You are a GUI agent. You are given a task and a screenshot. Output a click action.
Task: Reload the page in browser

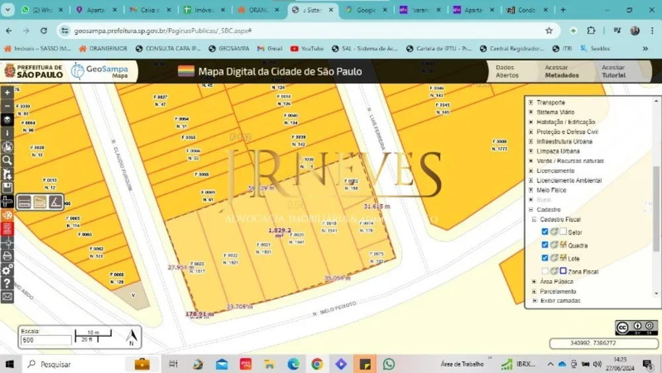[44, 30]
